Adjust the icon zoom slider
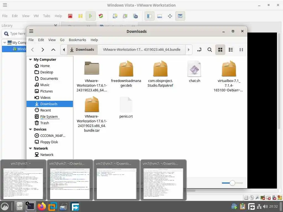The image size is (283, 212). pos(232,183)
